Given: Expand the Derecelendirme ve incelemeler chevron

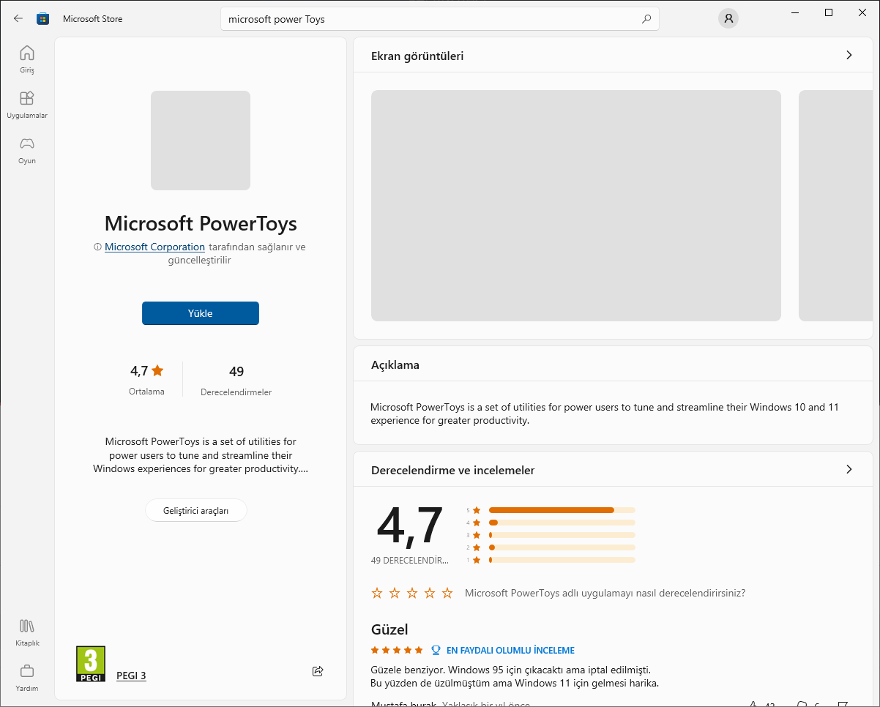Looking at the screenshot, I should tap(849, 469).
